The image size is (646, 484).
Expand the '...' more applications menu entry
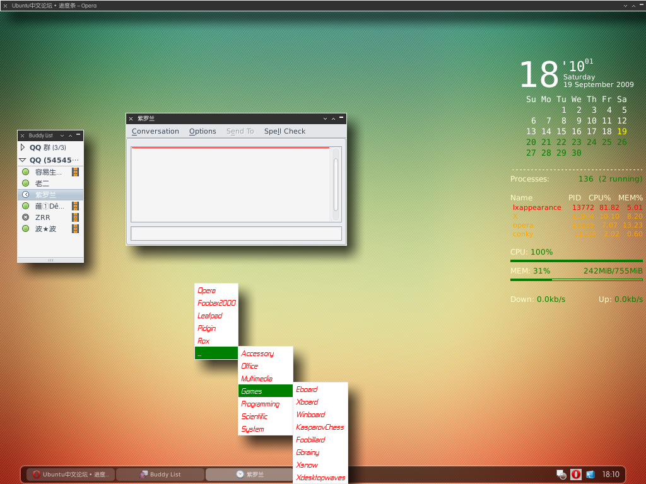pos(216,353)
